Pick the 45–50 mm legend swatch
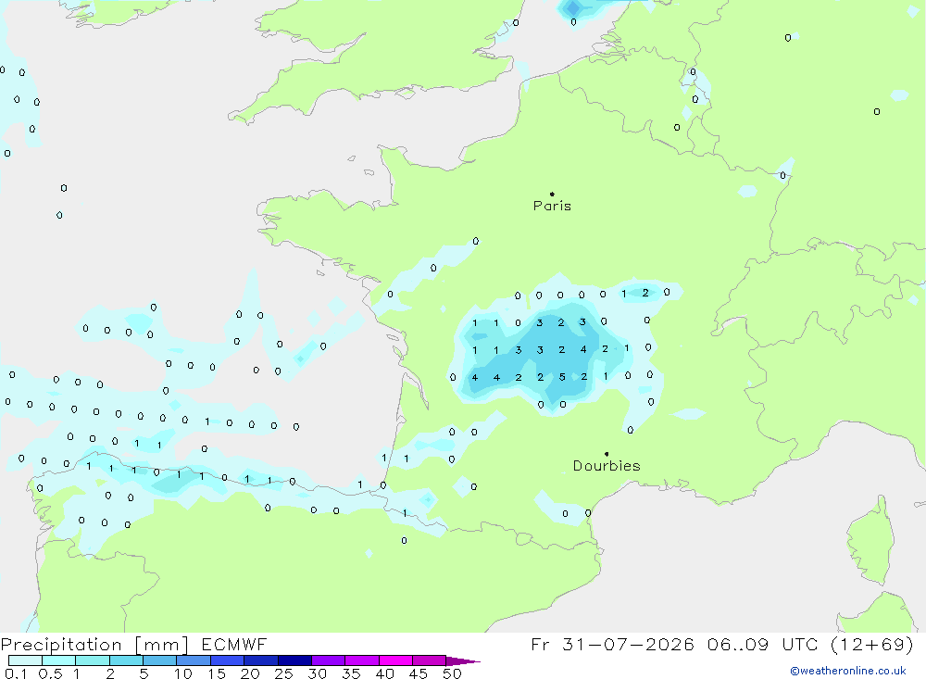The height and width of the screenshot is (679, 926). (430, 660)
